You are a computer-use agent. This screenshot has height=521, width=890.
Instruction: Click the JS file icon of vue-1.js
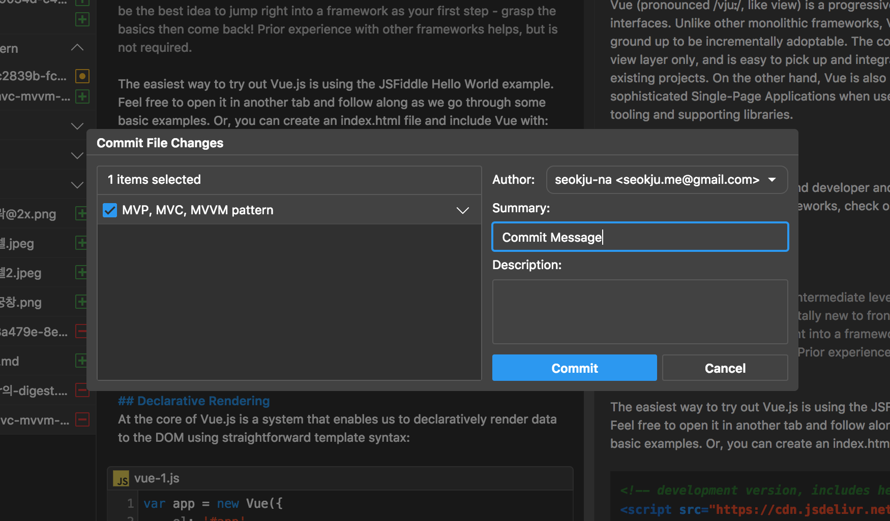[122, 479]
